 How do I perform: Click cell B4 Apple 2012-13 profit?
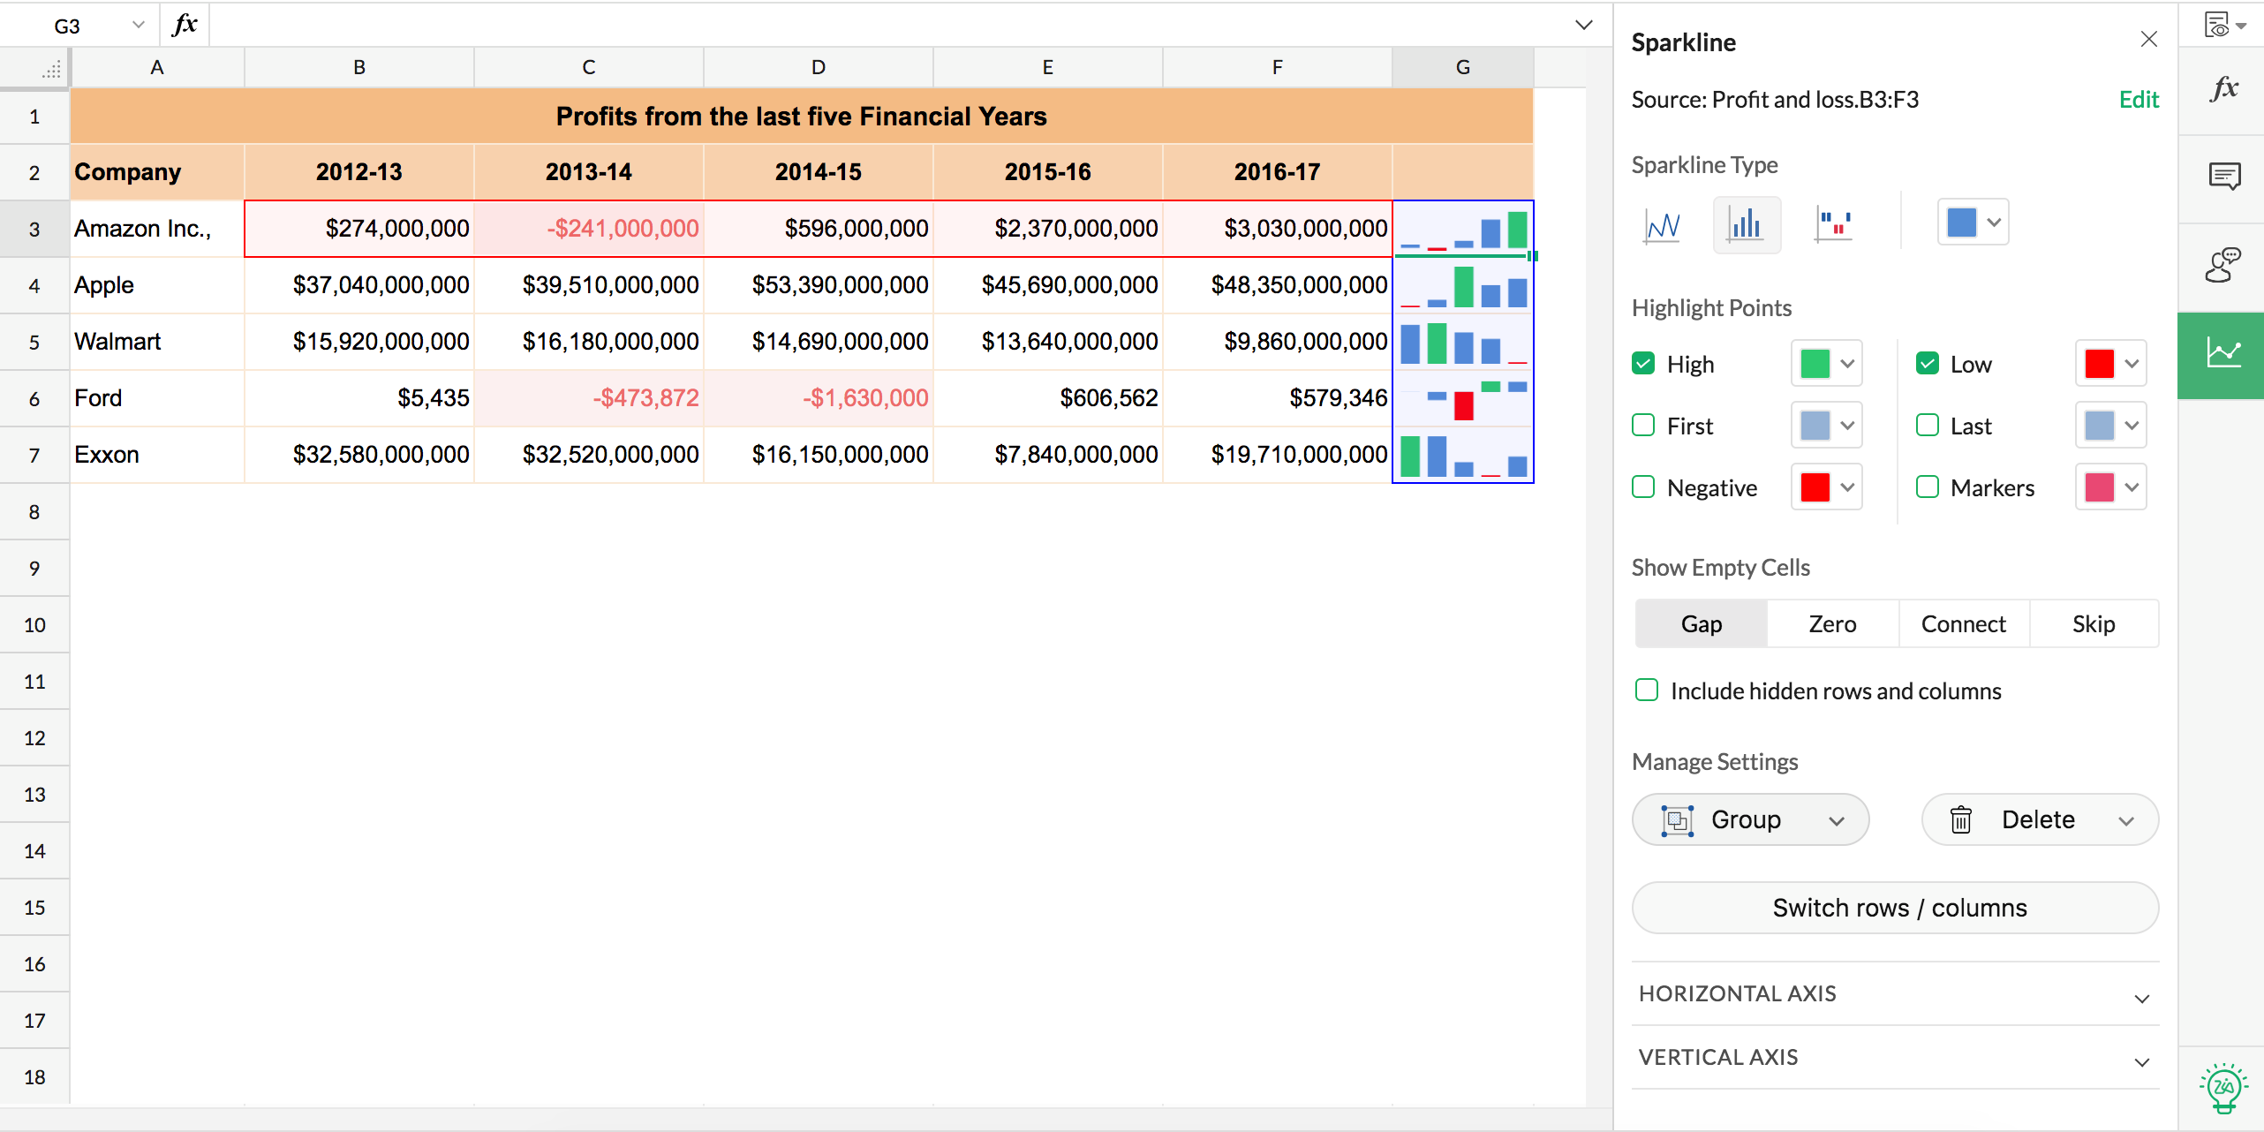[x=359, y=285]
